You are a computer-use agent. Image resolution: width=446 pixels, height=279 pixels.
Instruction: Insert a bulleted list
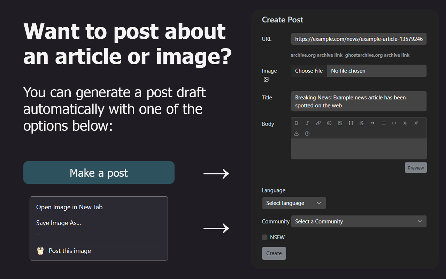[x=383, y=123]
